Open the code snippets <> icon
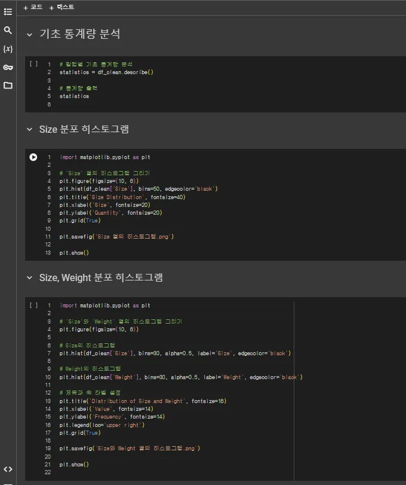Image resolution: width=406 pixels, height=485 pixels. pos(8,469)
